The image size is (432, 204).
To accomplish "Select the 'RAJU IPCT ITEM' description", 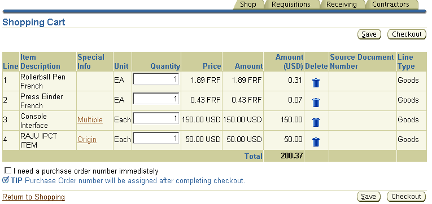I will pos(38,140).
